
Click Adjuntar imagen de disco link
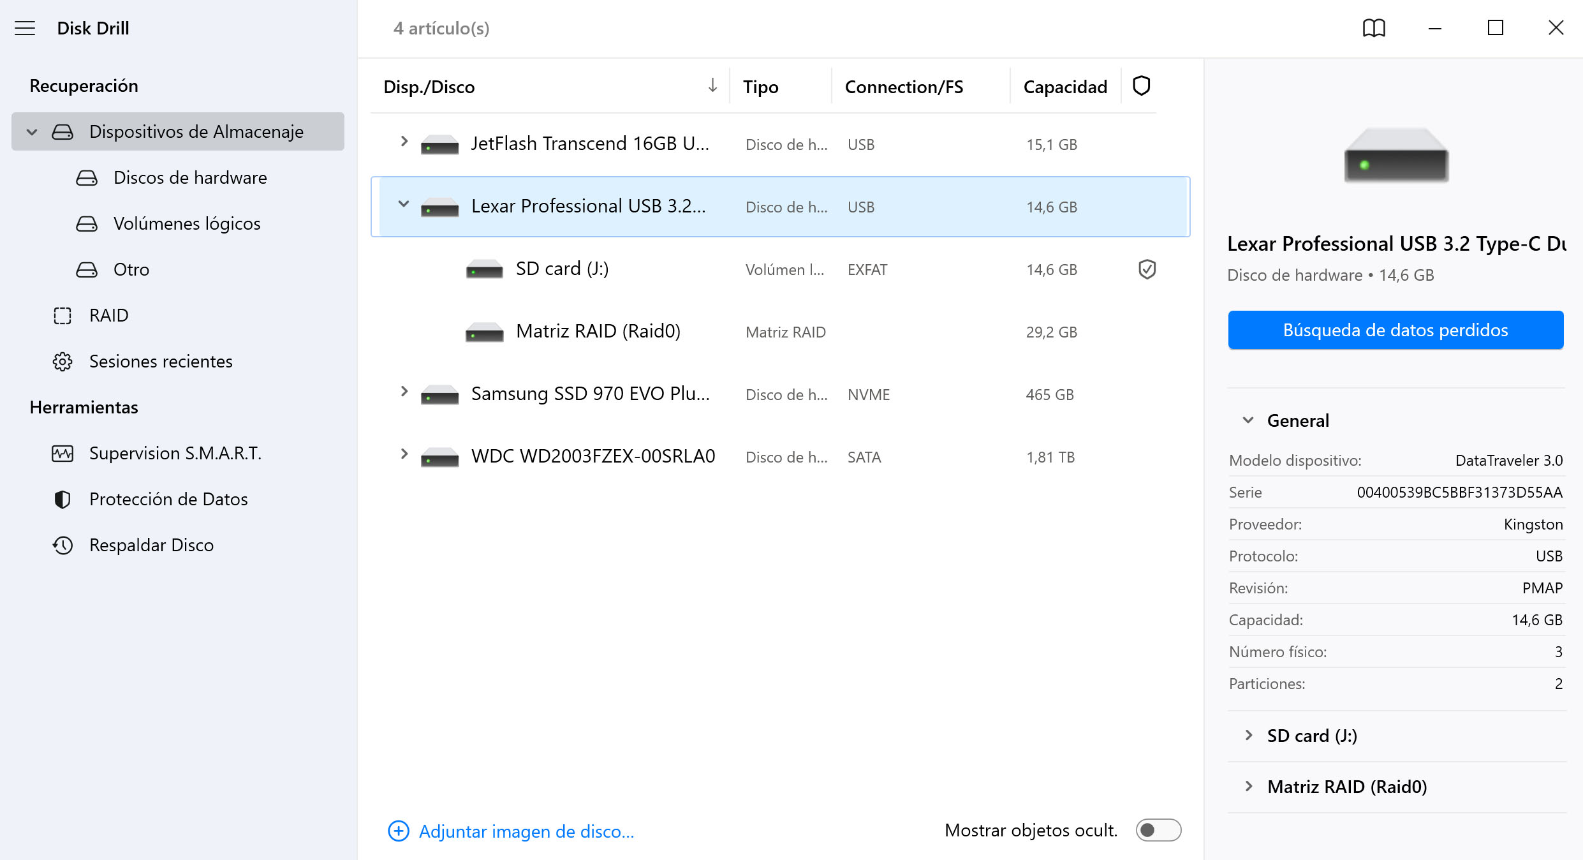click(526, 831)
